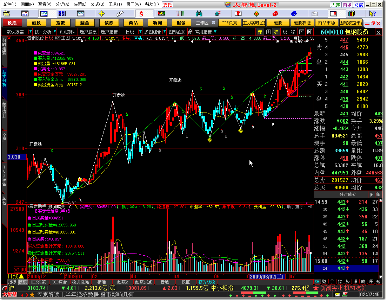Open the mail envelope icon in status bar
387x301 pixels.
[337, 295]
